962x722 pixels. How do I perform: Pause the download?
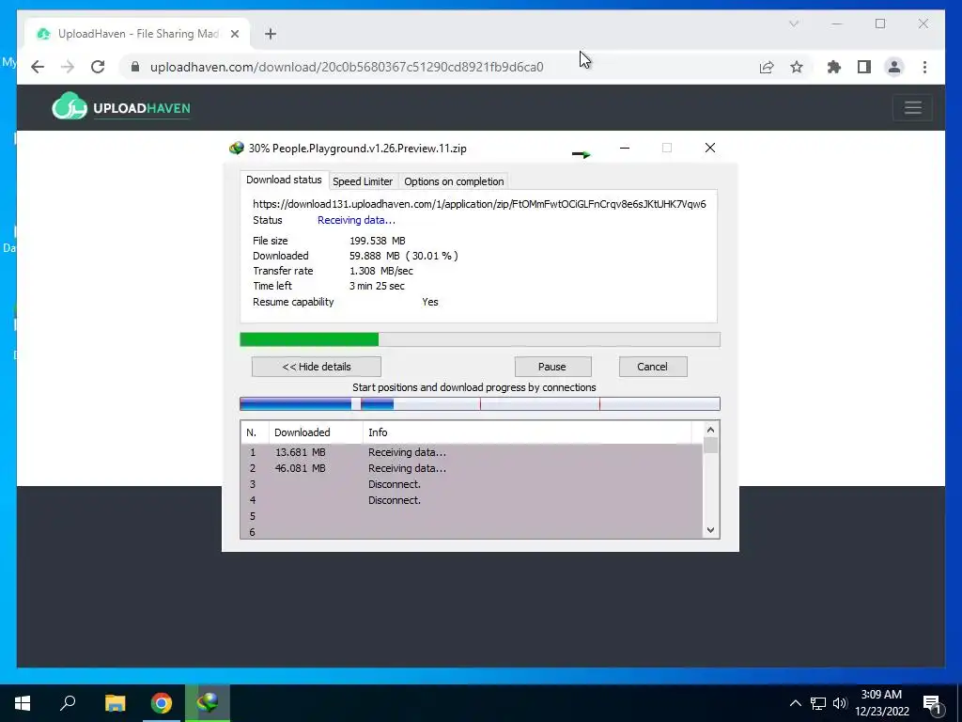(552, 367)
